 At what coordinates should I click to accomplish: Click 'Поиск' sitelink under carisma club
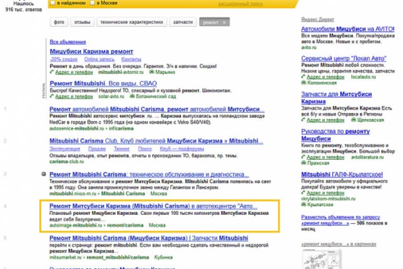pyautogui.click(x=145, y=149)
